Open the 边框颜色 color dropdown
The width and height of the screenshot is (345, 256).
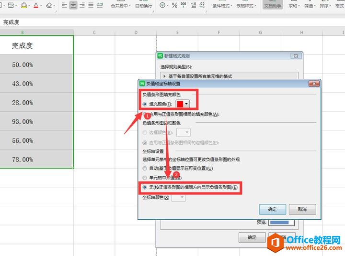click(x=184, y=132)
